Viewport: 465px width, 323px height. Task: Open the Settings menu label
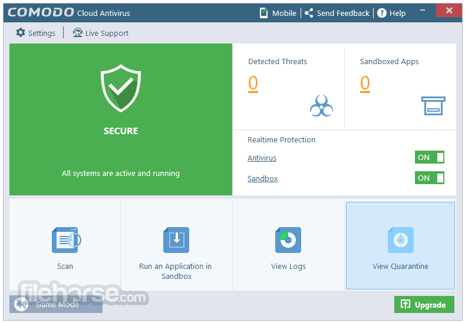(41, 33)
